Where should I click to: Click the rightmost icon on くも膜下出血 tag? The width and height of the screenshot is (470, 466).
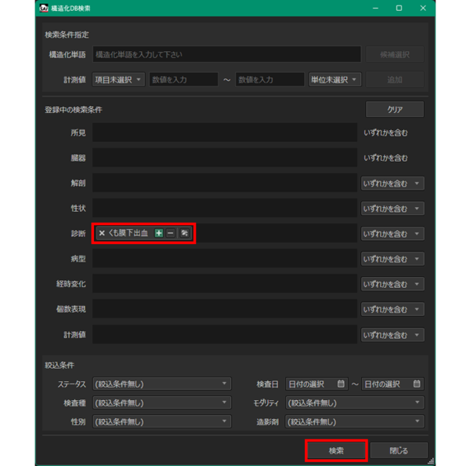point(185,233)
